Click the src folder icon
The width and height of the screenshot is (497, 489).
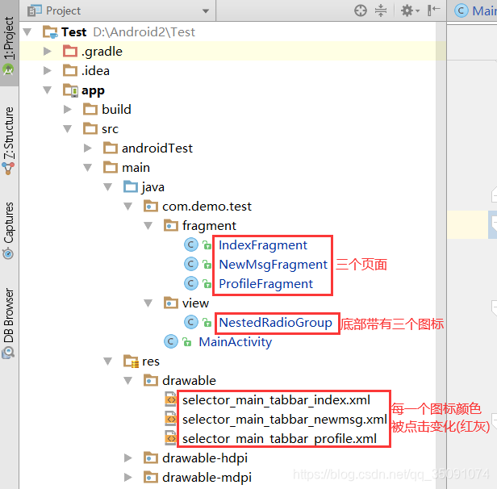pyautogui.click(x=90, y=129)
